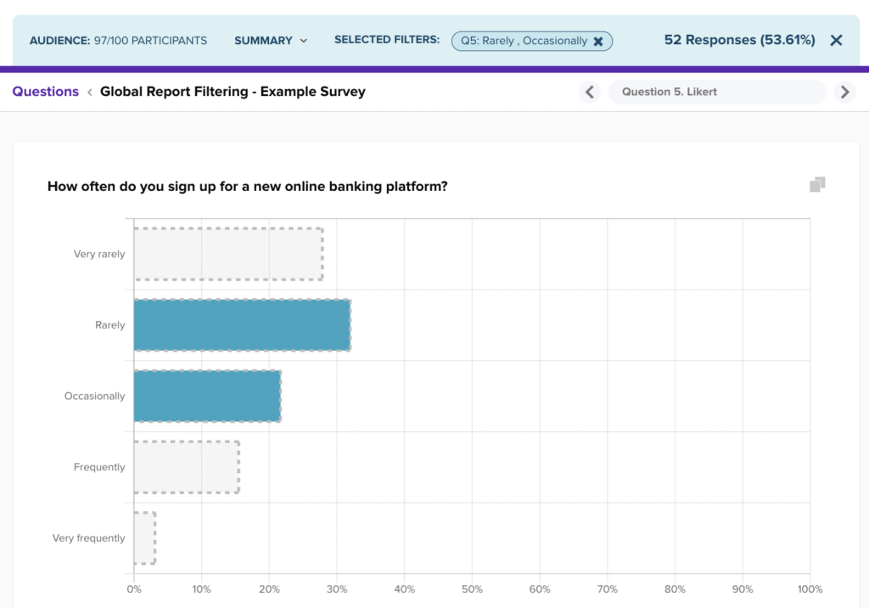Open the Summary dropdown

pyautogui.click(x=271, y=41)
